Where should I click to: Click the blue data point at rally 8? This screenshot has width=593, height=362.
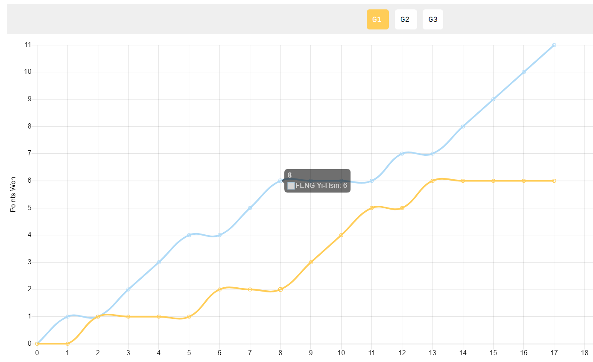coord(280,181)
